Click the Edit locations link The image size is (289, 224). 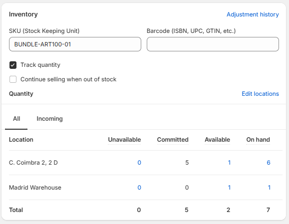tap(260, 94)
